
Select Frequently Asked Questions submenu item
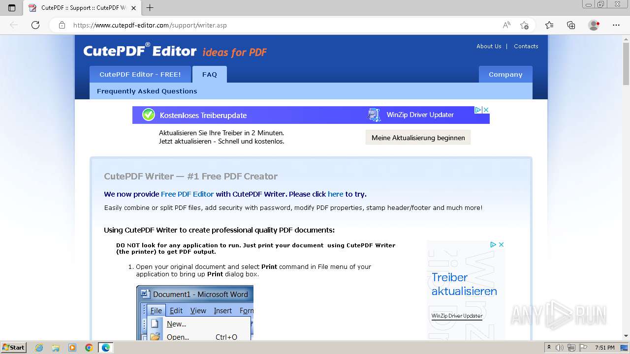click(x=147, y=91)
